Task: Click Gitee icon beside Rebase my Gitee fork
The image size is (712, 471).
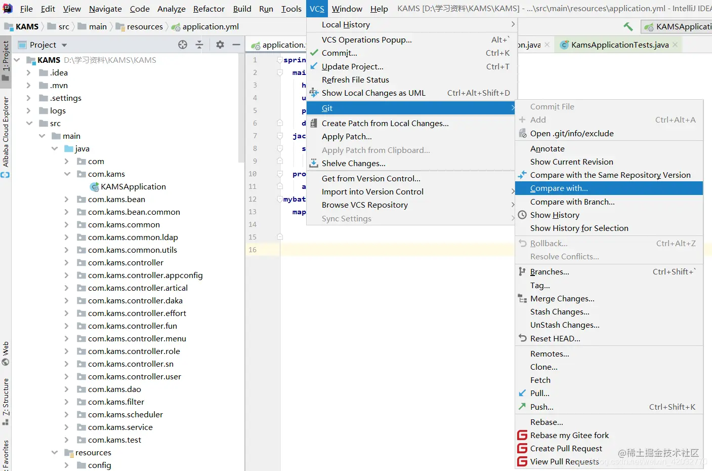Action: [x=523, y=435]
